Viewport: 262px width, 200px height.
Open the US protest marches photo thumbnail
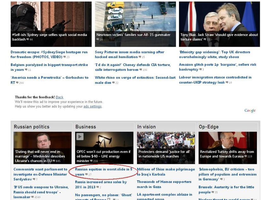point(166,148)
